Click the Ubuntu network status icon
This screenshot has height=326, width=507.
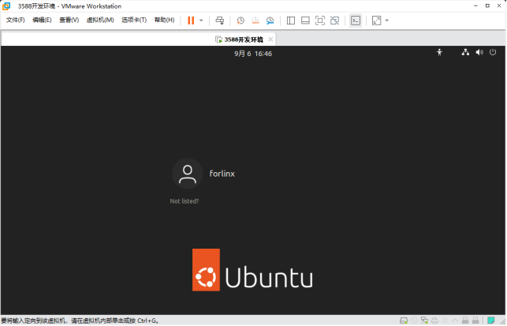465,52
